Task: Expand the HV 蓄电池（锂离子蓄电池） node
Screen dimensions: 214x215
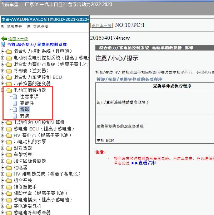Action: [x=3, y=135]
